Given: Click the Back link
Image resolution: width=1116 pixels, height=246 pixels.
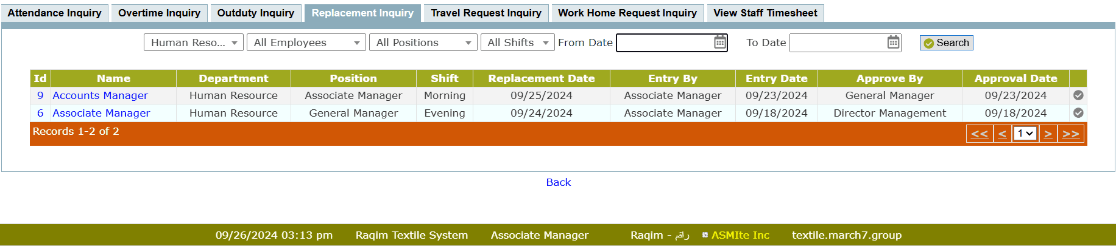Looking at the screenshot, I should 558,182.
